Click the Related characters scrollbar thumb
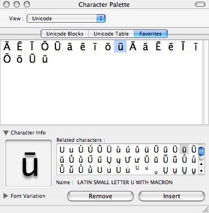 click(x=201, y=151)
